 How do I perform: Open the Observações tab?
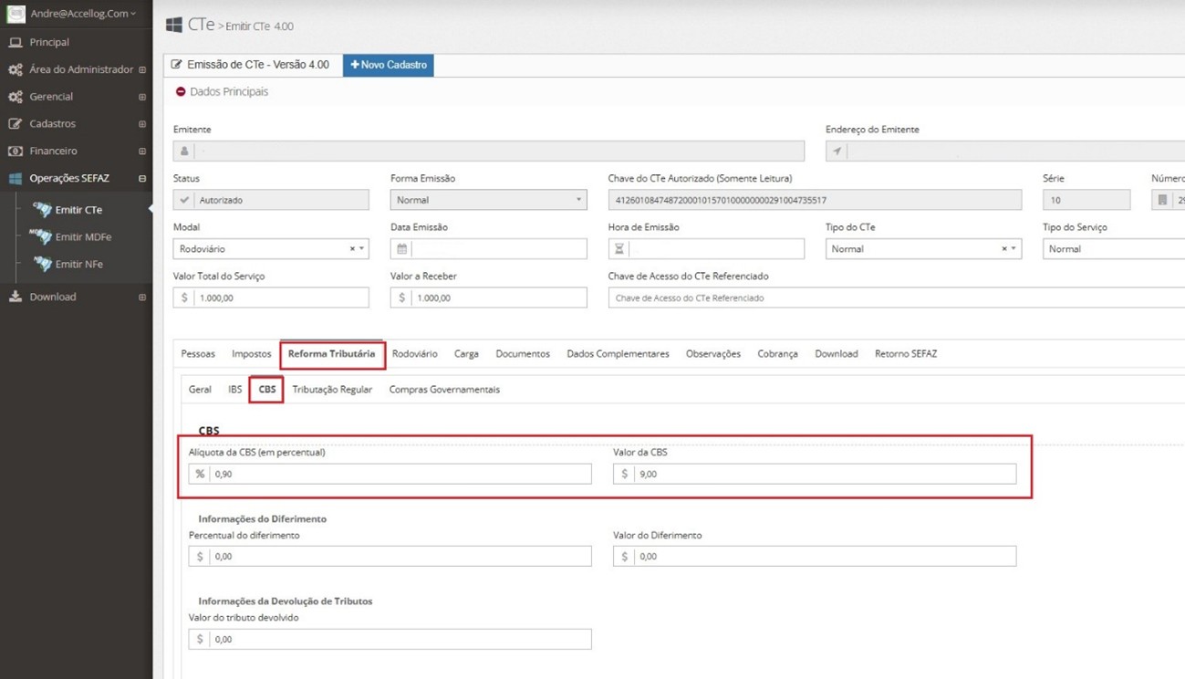[x=713, y=354]
